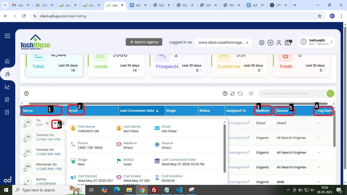Open the hamburger menu to expand the sidebar

point(7,36)
